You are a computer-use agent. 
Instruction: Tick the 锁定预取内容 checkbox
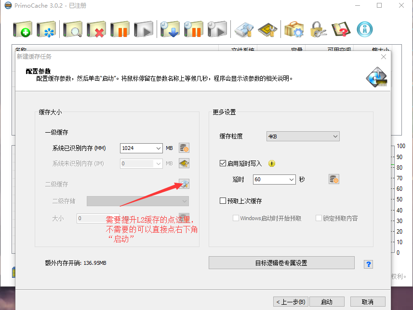click(319, 218)
